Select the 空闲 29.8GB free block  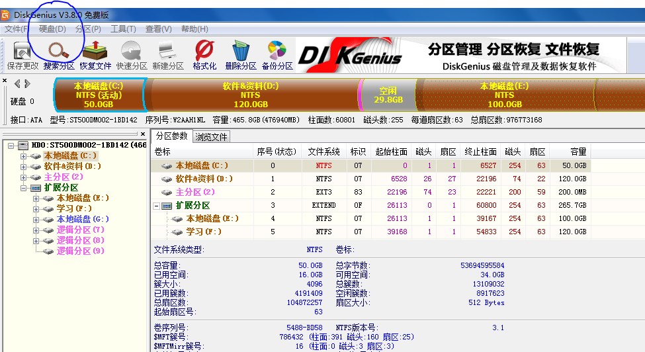click(388, 95)
